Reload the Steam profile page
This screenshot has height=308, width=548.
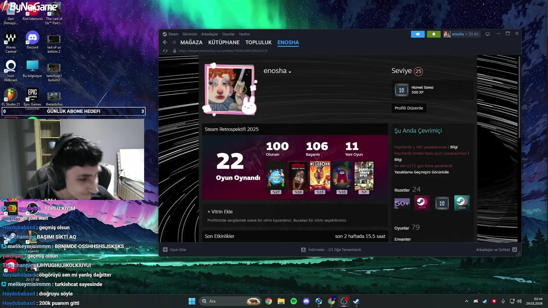165,51
